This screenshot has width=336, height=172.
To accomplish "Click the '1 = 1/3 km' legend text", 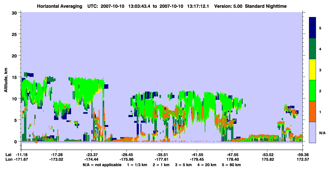I will click(137, 165).
